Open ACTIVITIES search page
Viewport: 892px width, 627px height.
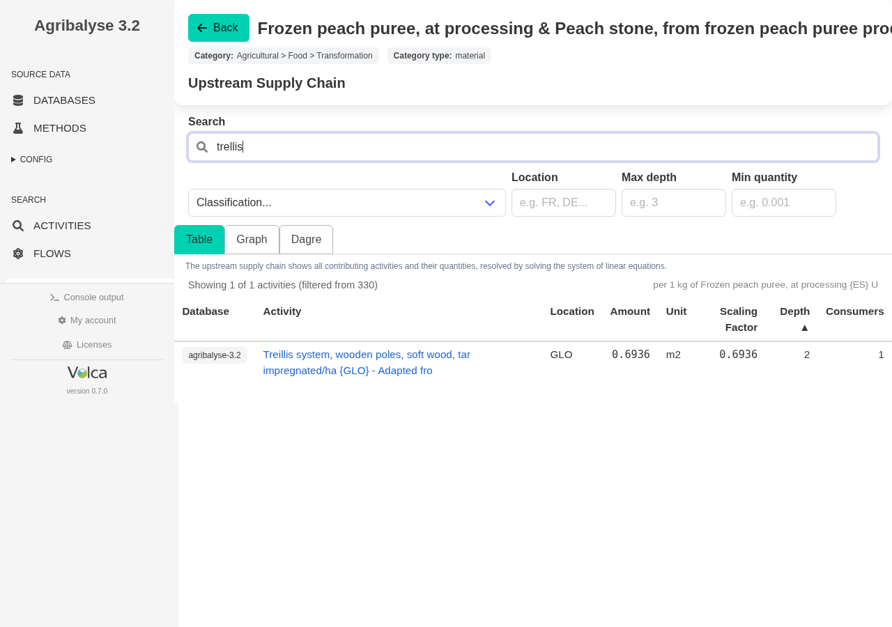point(62,226)
